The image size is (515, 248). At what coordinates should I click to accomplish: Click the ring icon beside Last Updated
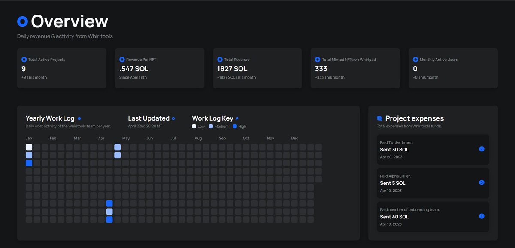point(173,118)
